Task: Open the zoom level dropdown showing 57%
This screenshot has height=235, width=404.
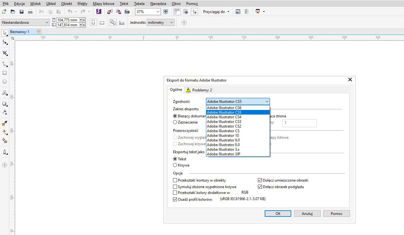Action: pyautogui.click(x=158, y=12)
